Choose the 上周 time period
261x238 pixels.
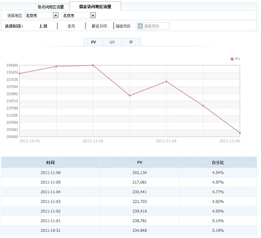coord(43,26)
